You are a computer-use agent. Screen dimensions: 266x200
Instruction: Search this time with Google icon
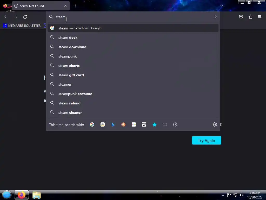coord(92,124)
